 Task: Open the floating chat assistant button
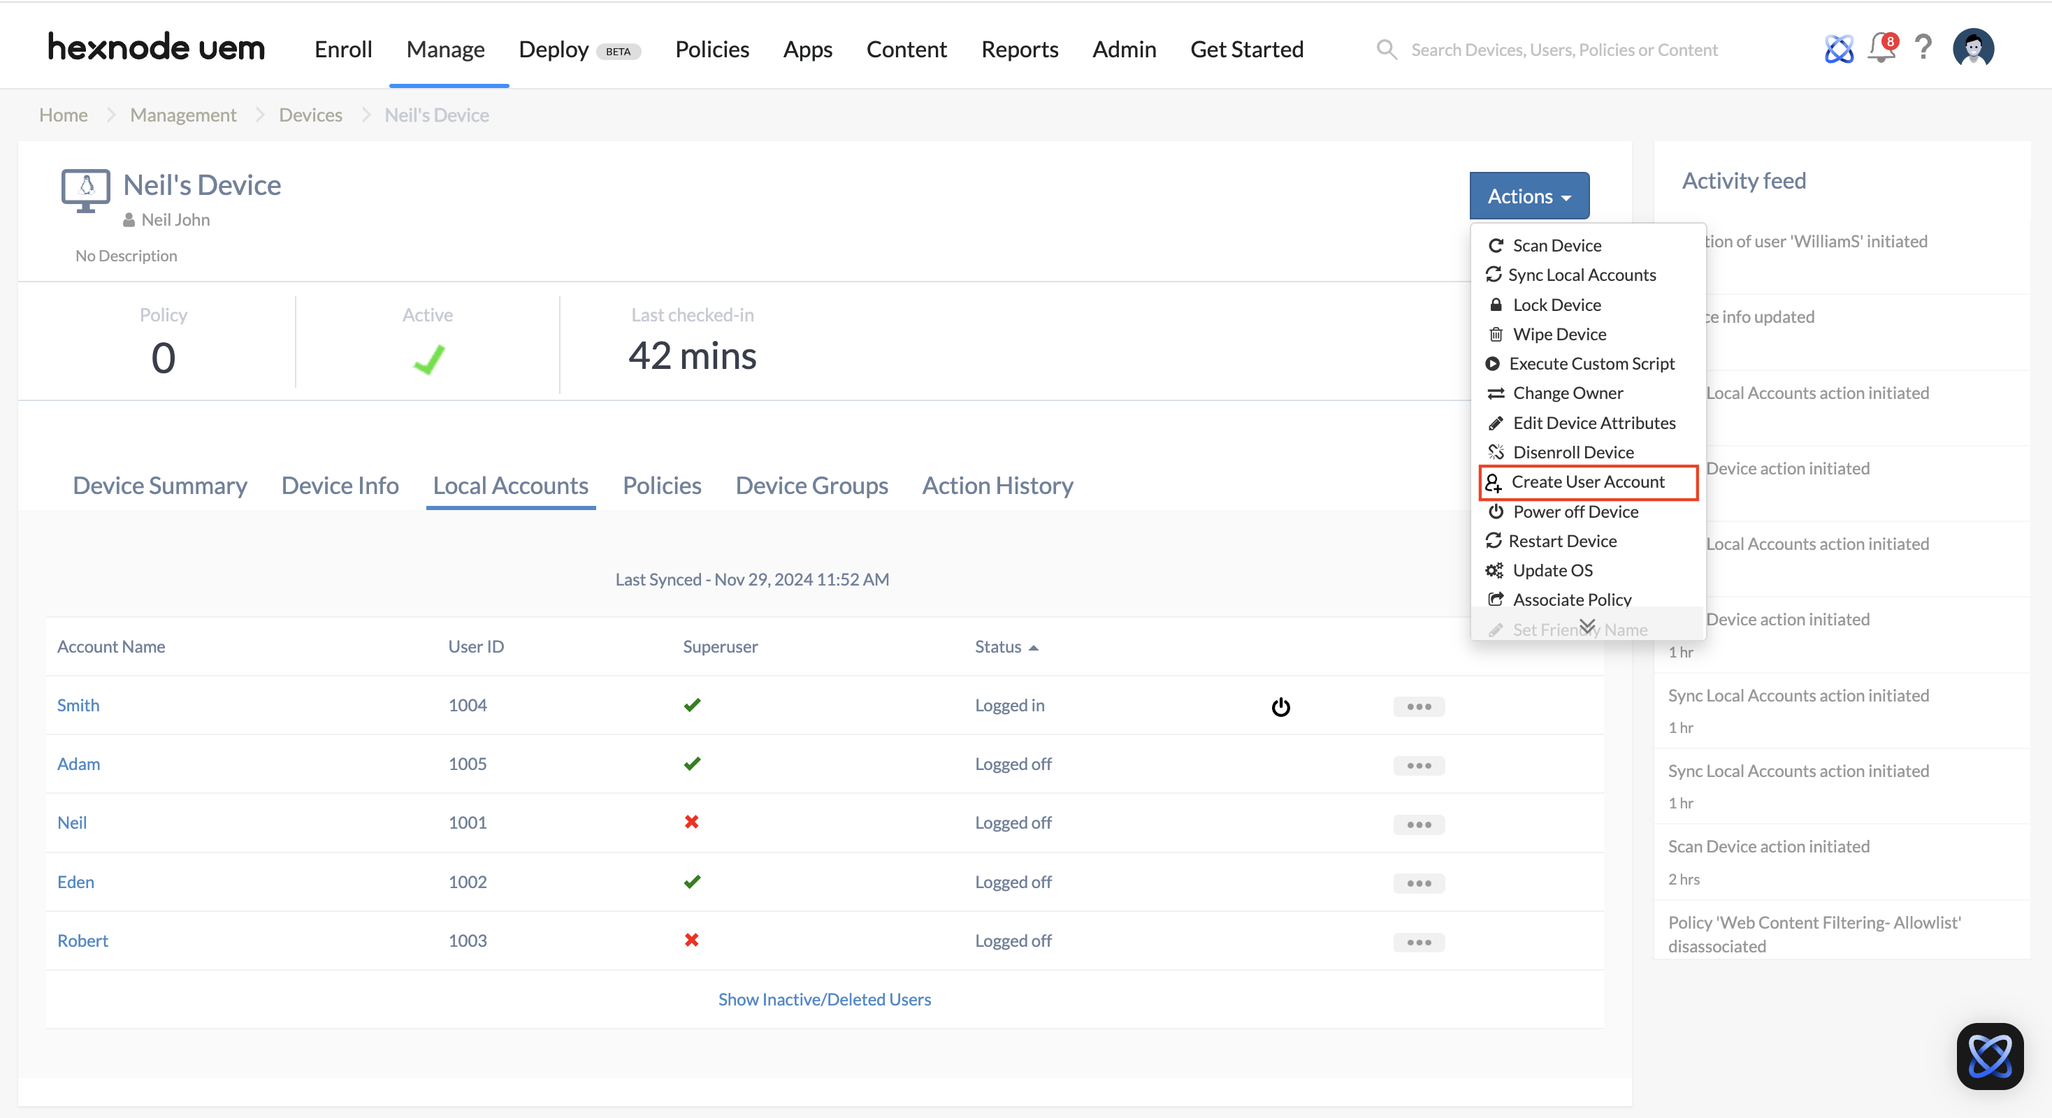point(1990,1056)
